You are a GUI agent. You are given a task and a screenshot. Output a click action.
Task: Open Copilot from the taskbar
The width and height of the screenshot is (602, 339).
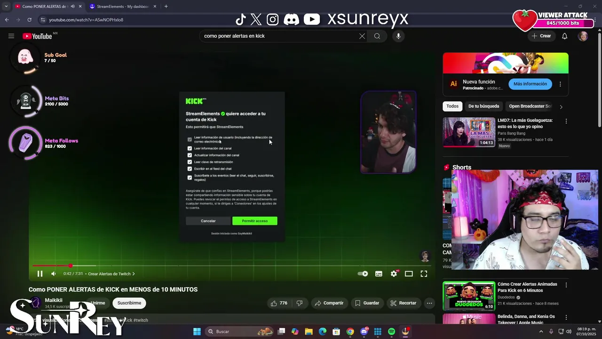tap(295, 331)
